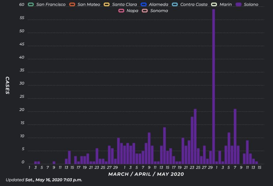The width and height of the screenshot is (273, 186).
Task: Click the MARCH / APRIL / MAY 2020 axis title
Action: (146, 174)
